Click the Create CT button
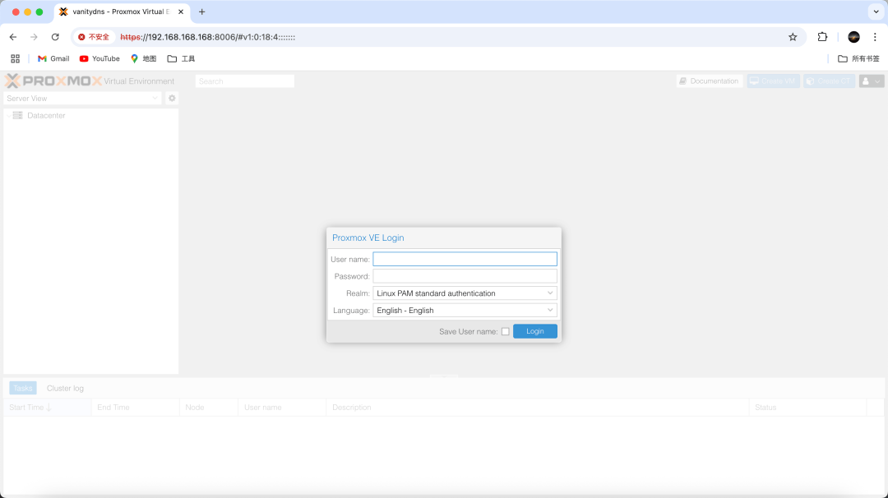Viewport: 888px width, 498px height. click(829, 81)
